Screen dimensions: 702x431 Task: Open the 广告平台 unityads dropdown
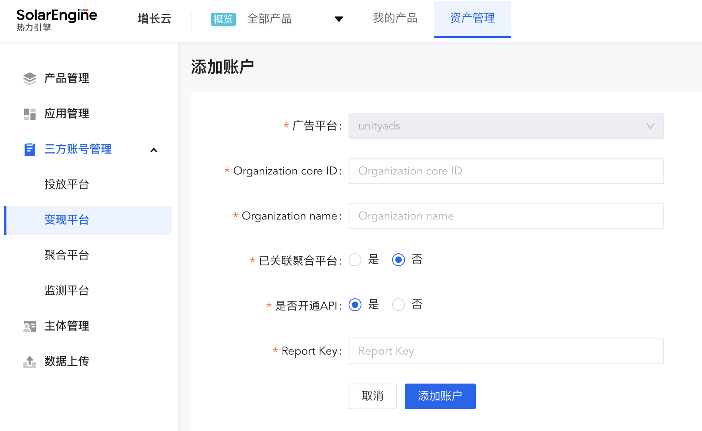pos(506,126)
